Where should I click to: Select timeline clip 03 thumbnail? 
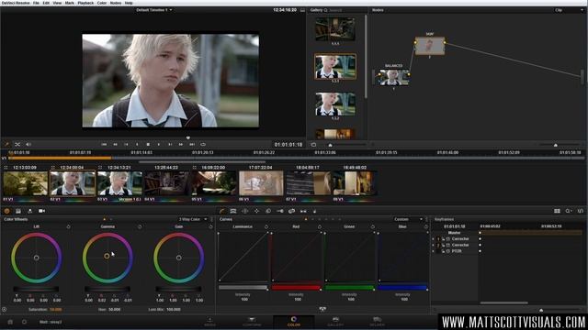point(119,183)
